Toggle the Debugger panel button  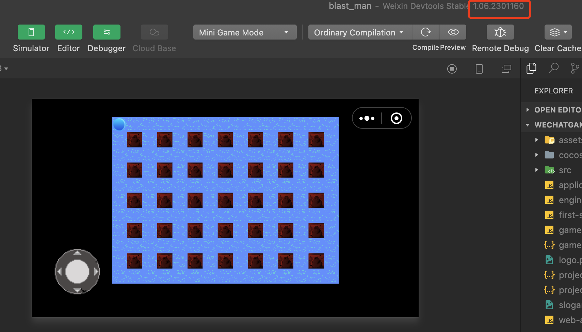(107, 32)
